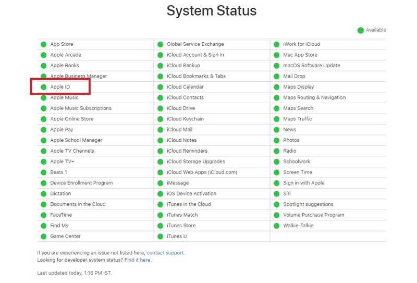Select the Spotlight suggestions row

(x=328, y=204)
